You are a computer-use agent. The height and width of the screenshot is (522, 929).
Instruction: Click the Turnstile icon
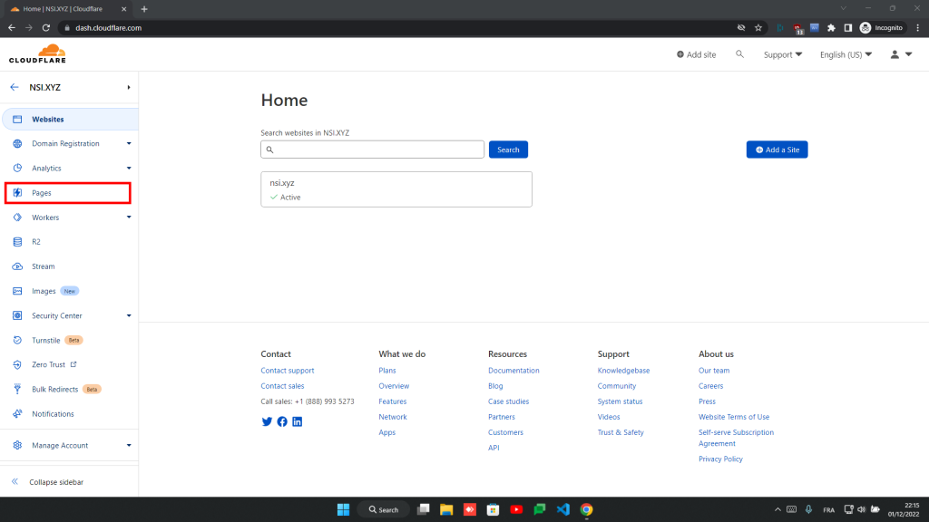pyautogui.click(x=17, y=341)
